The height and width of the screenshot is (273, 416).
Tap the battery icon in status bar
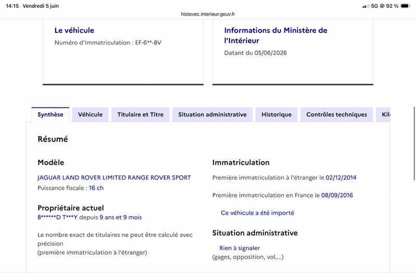coord(406,6)
